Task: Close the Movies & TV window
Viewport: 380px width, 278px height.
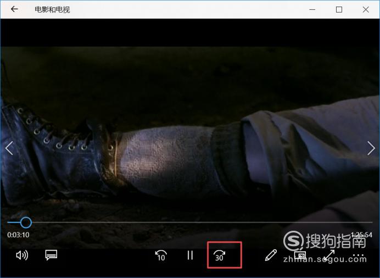Action: (x=366, y=10)
